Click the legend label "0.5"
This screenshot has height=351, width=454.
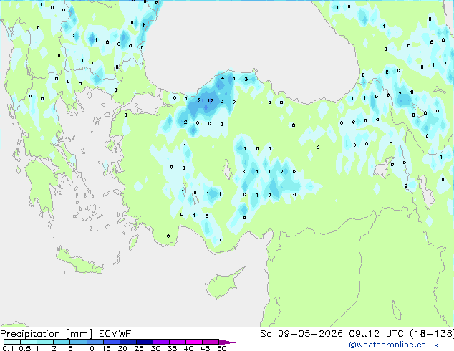pos(25,348)
